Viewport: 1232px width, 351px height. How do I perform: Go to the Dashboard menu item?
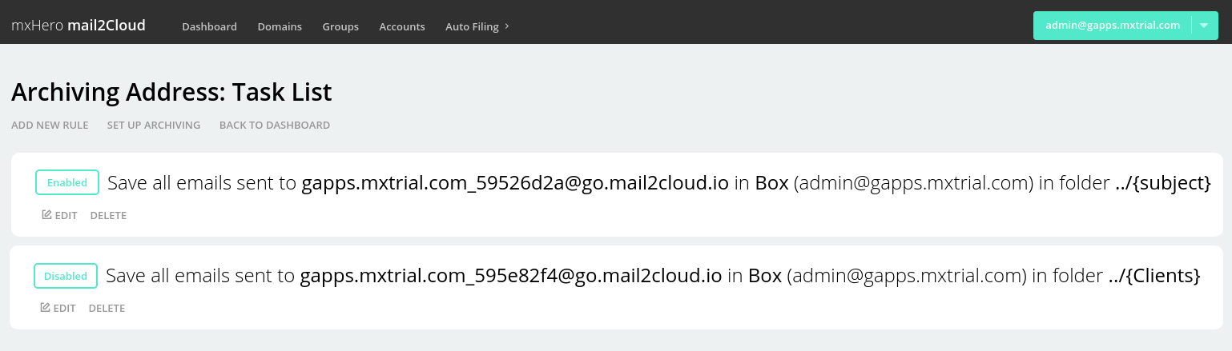[209, 26]
